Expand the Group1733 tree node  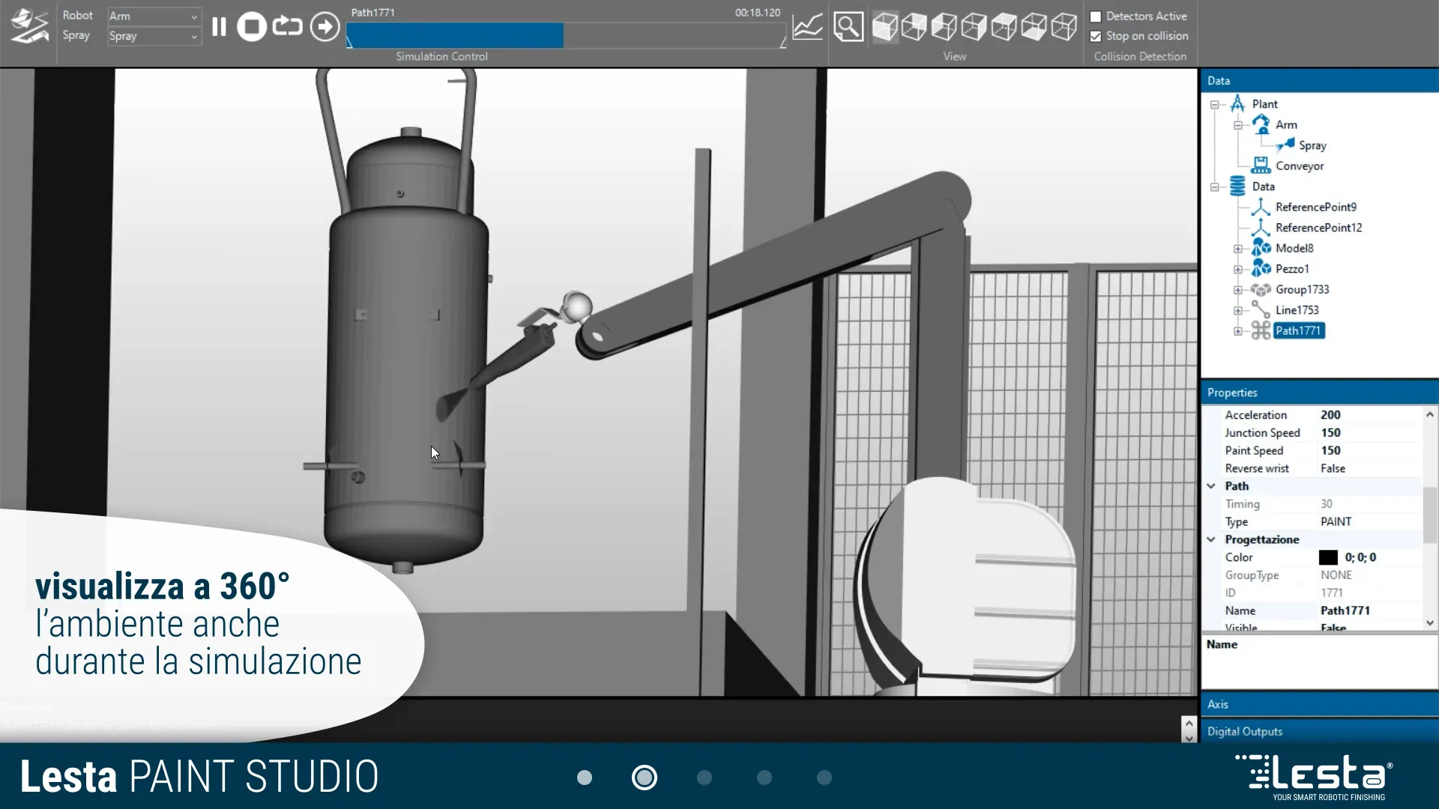pyautogui.click(x=1238, y=290)
